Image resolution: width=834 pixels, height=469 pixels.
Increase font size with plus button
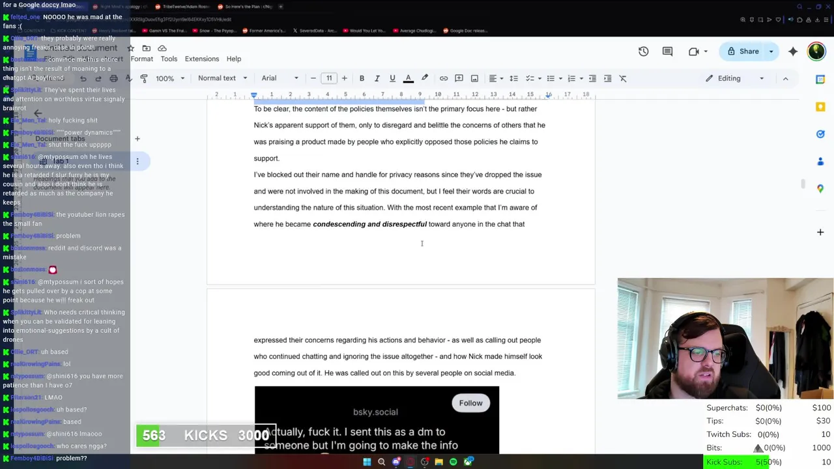(344, 78)
